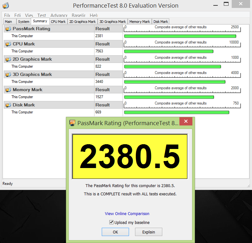The width and height of the screenshot is (252, 243).
Task: Click the 822 2D graphics result value
Action: (98, 66)
